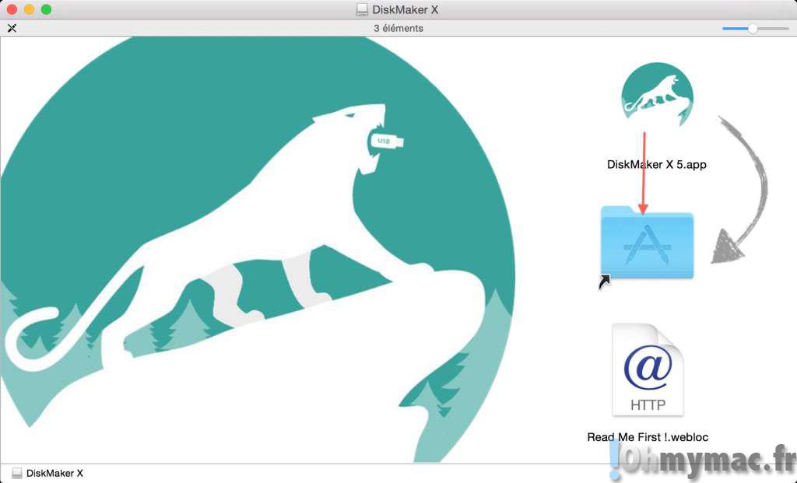
Task: Click the Read Me First !.webloc file name
Action: click(x=648, y=437)
